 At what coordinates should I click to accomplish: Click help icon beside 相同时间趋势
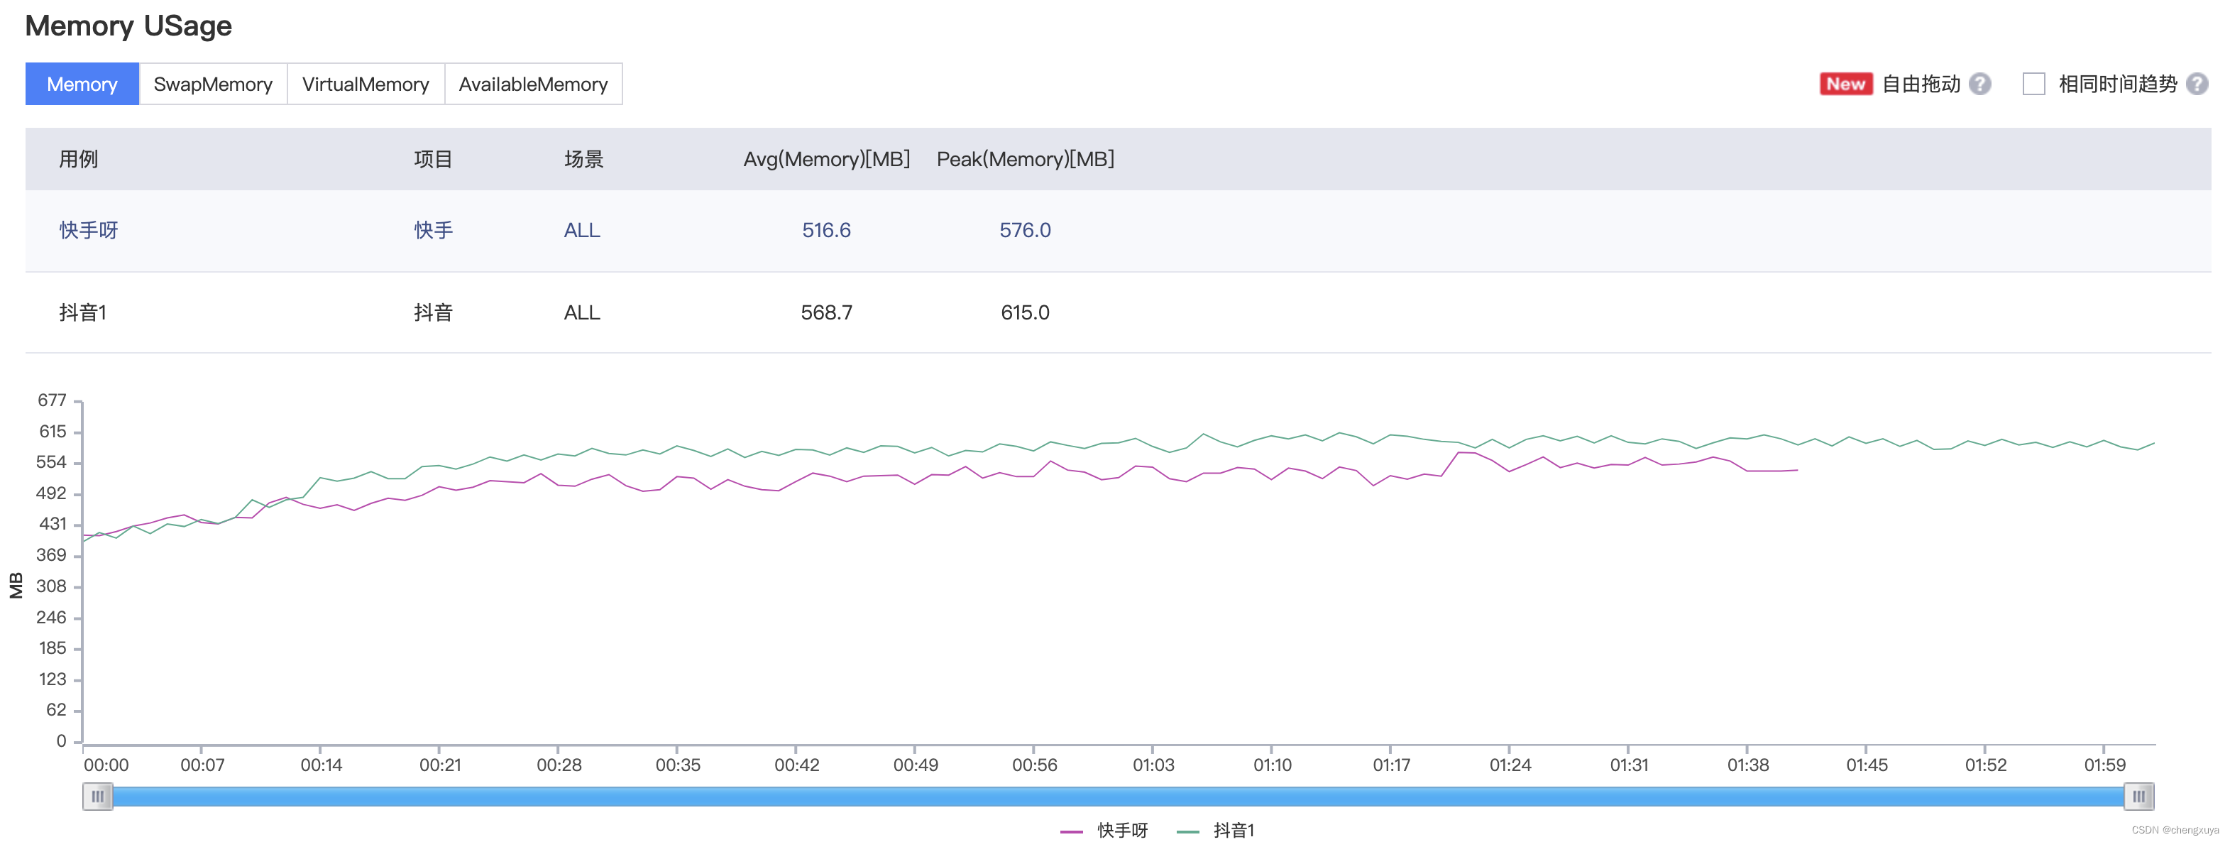pos(2196,84)
